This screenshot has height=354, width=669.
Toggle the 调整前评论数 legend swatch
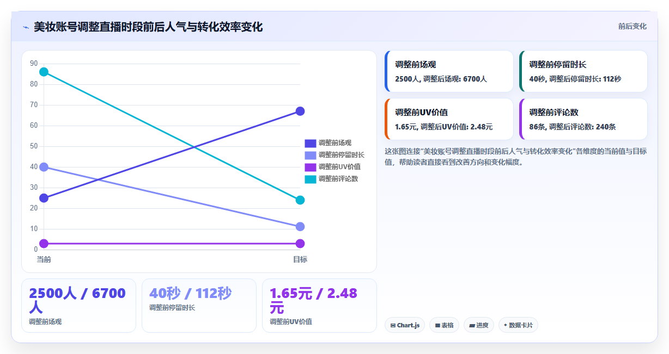pyautogui.click(x=310, y=179)
